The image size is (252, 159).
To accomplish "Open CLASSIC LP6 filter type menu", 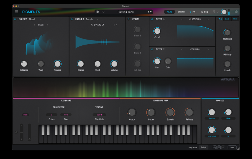I will point(195,19).
